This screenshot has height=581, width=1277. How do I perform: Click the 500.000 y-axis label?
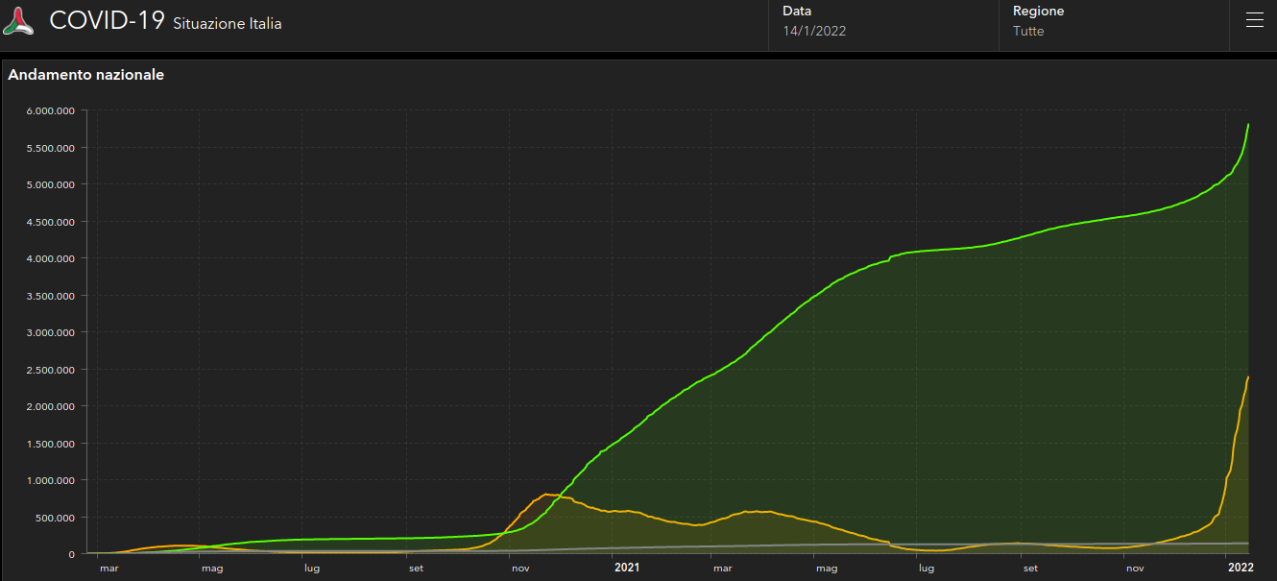pos(56,518)
